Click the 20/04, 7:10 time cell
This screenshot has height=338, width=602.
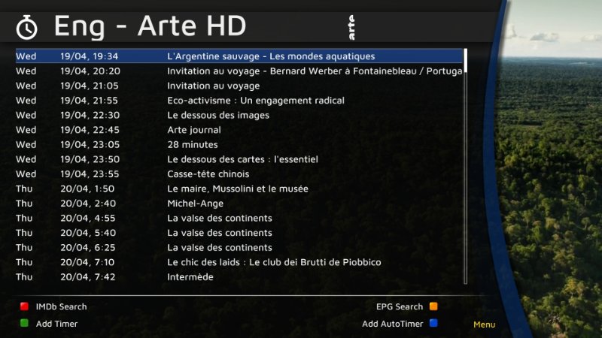(x=87, y=262)
